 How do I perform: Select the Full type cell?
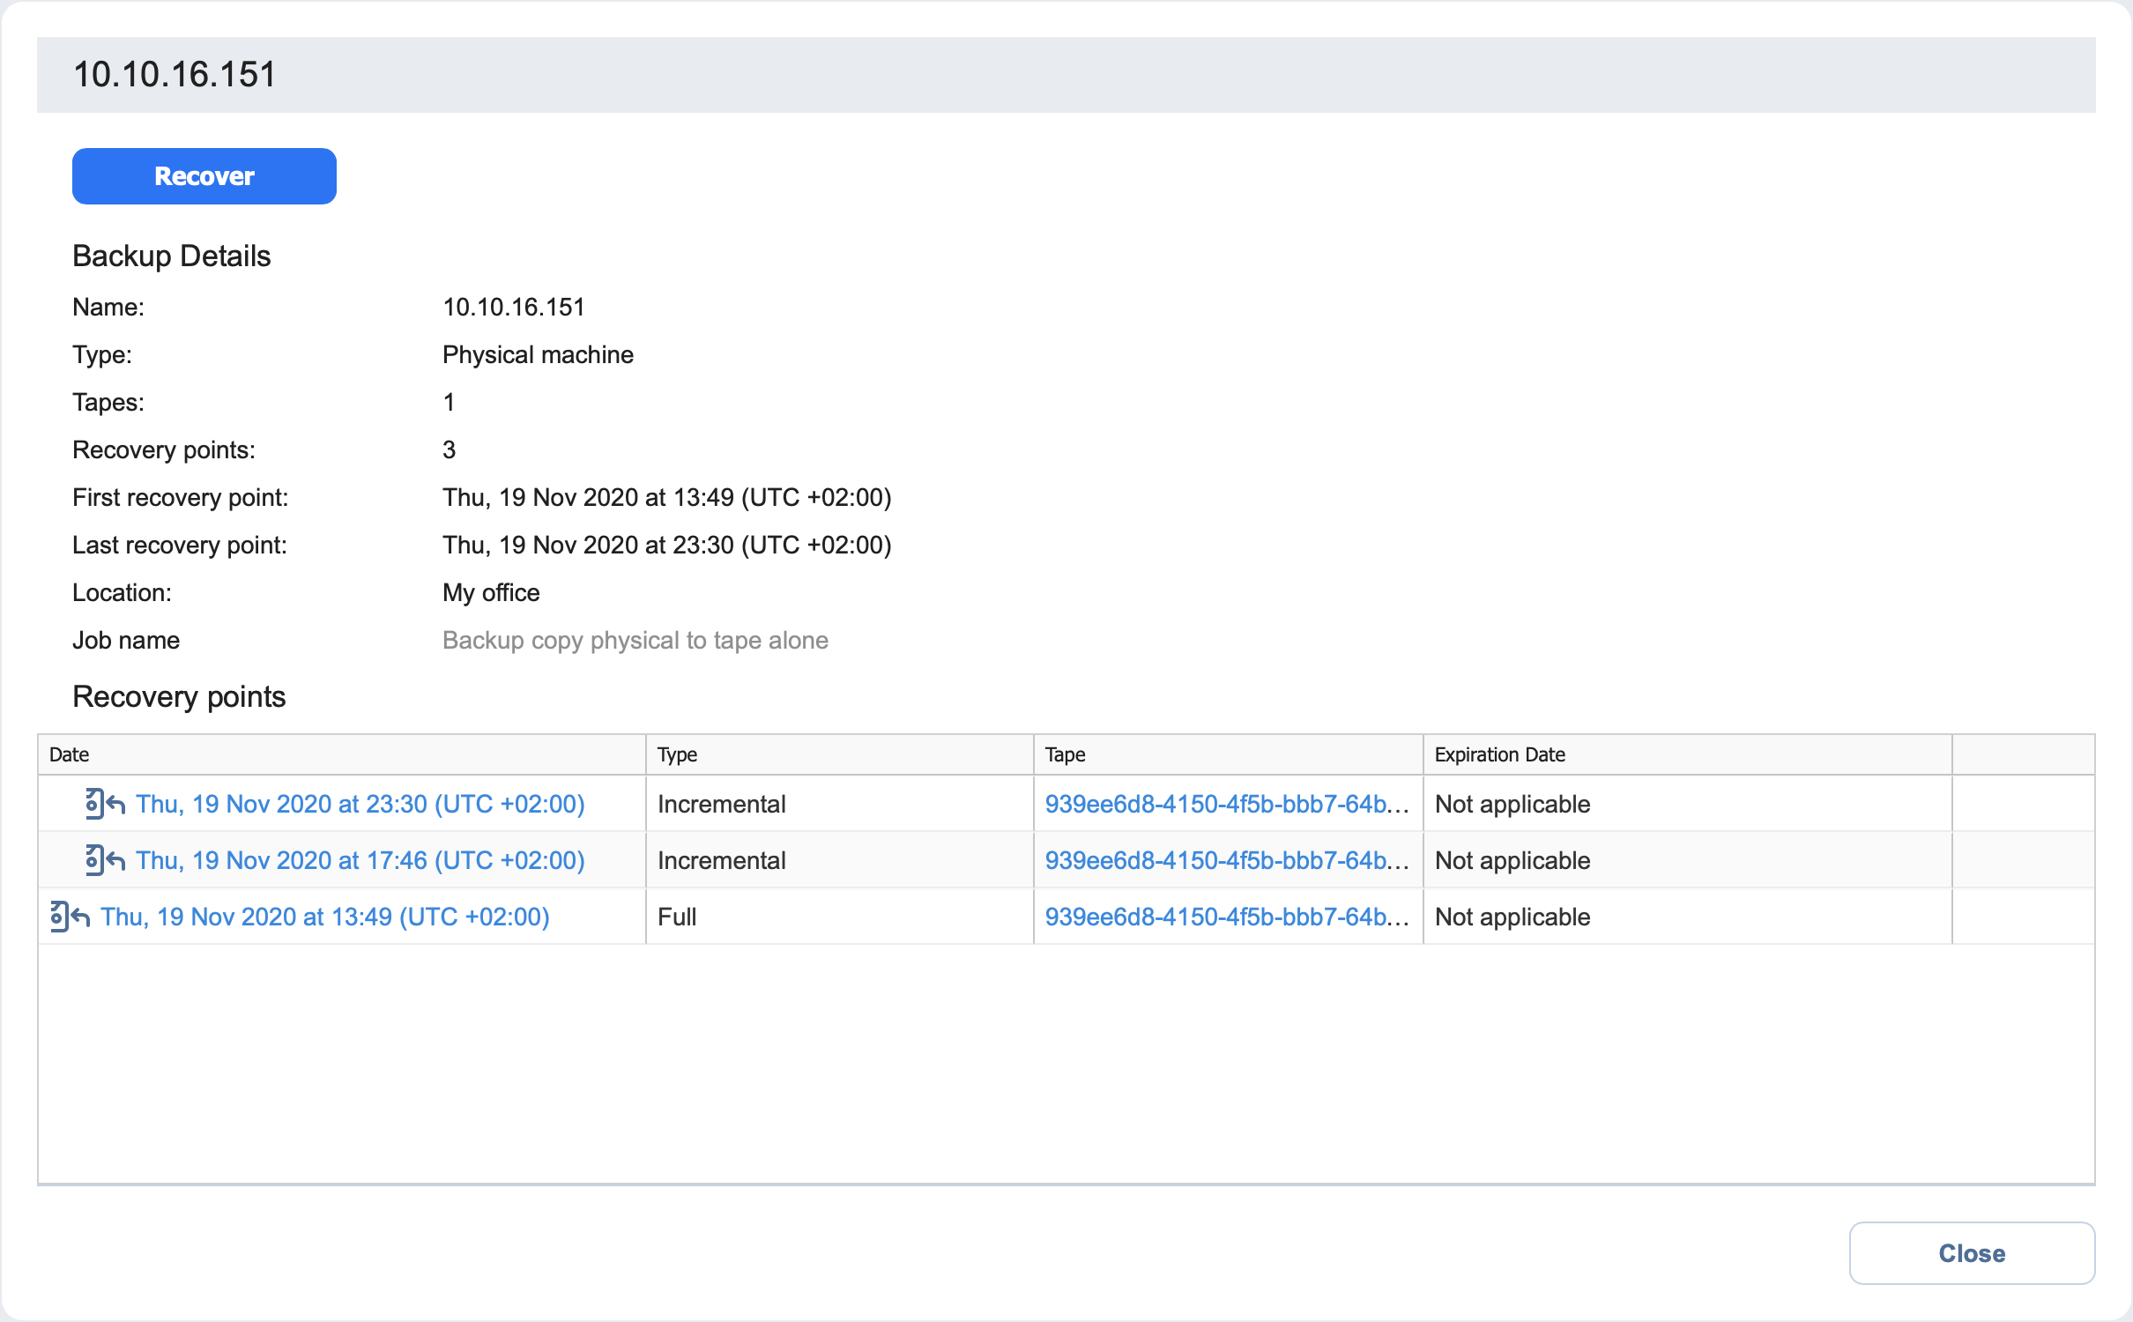click(677, 917)
